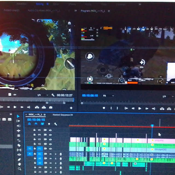This screenshot has height=175, width=175.
Task: Click Insert button in Source monitor
Action: [x=37, y=107]
